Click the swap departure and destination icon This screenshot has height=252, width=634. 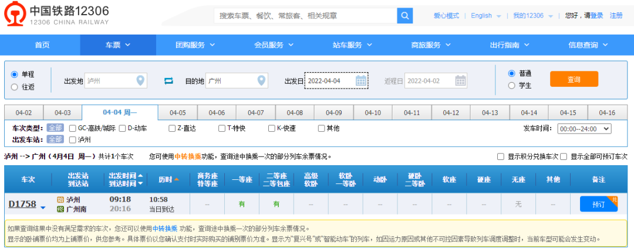(x=169, y=81)
